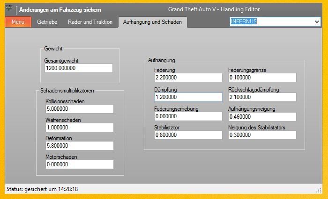This screenshot has height=199, width=328.
Task: Switch to the Räder und Traktion tab
Action: click(90, 22)
